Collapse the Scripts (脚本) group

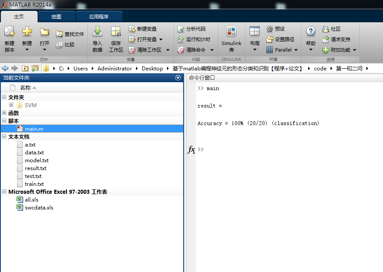point(4,121)
